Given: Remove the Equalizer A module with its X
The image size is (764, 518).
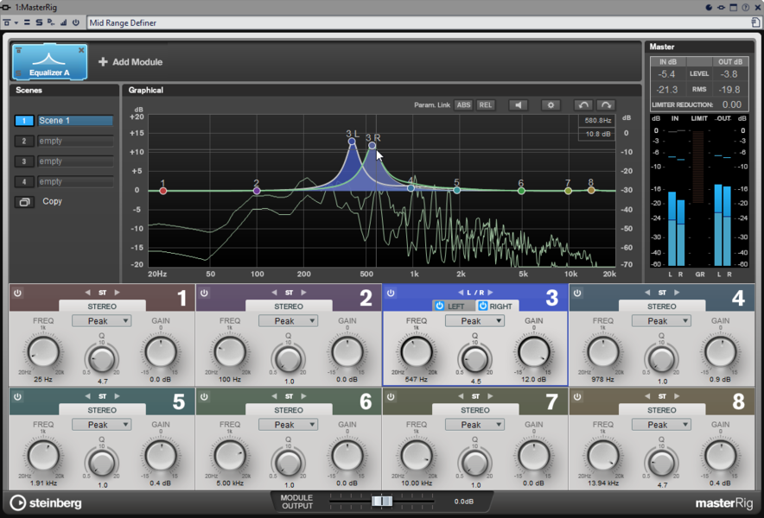Looking at the screenshot, I should pyautogui.click(x=81, y=50).
